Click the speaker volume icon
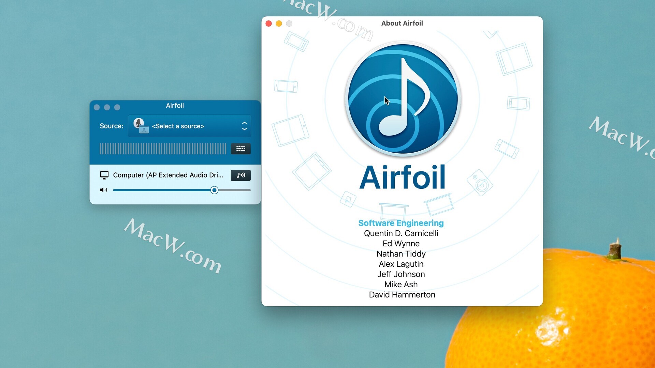 click(103, 190)
